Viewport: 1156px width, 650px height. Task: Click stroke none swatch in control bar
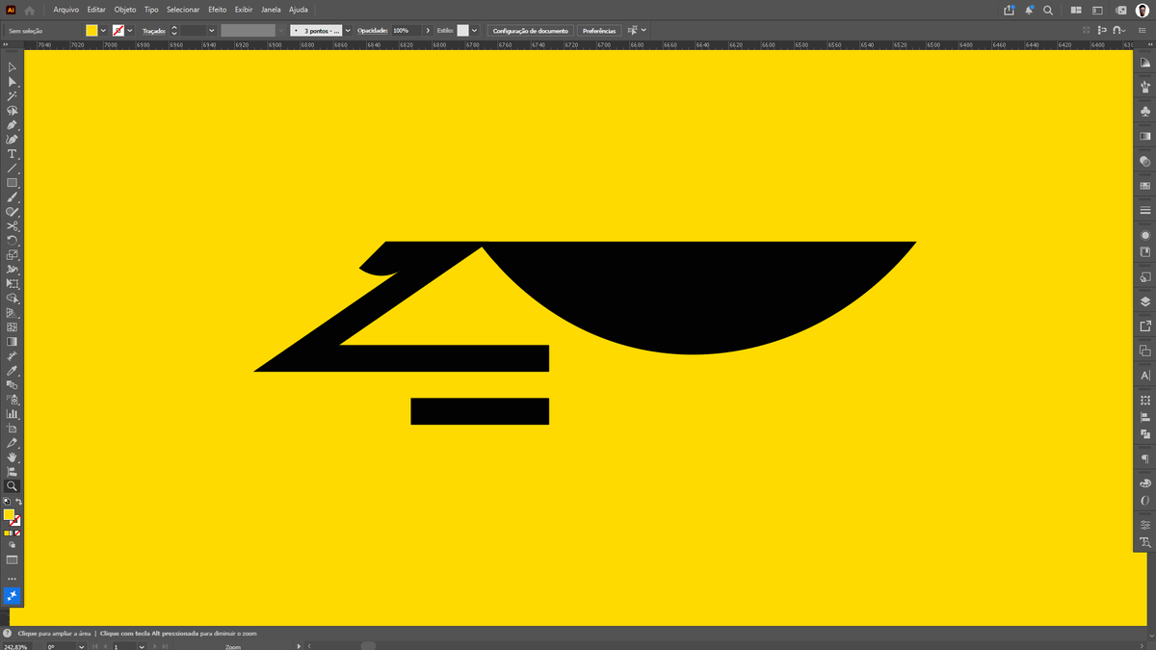pos(118,31)
